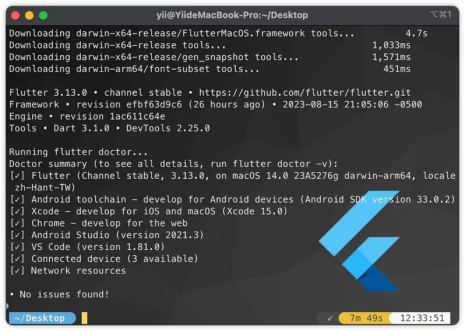Click the yellow terminal cursor block

[x=85, y=318]
